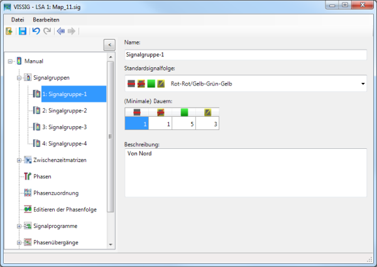The image size is (377, 267).
Task: Click the Zwischenzeitmatrizen matrix icon
Action: click(27, 160)
